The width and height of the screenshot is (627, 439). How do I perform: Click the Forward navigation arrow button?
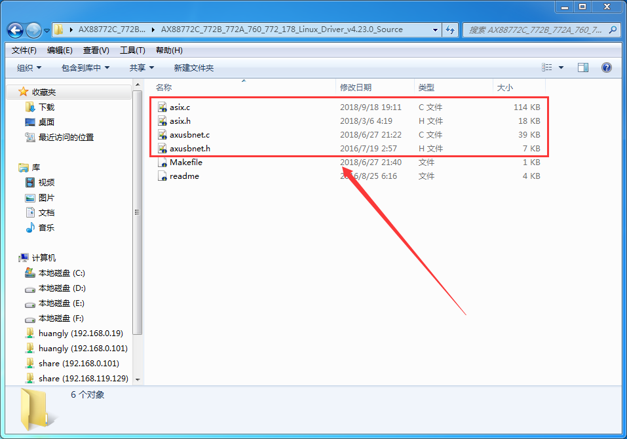(x=33, y=30)
